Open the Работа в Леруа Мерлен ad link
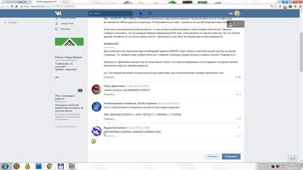This screenshot has width=303, height=170. pyautogui.click(x=69, y=57)
